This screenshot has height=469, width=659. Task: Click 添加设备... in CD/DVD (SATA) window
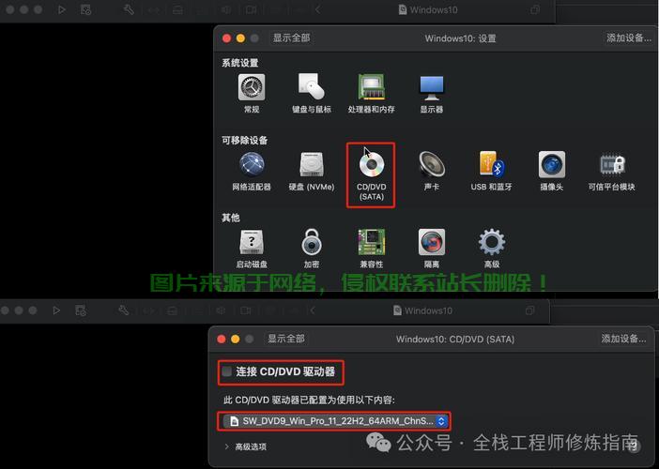[623, 339]
